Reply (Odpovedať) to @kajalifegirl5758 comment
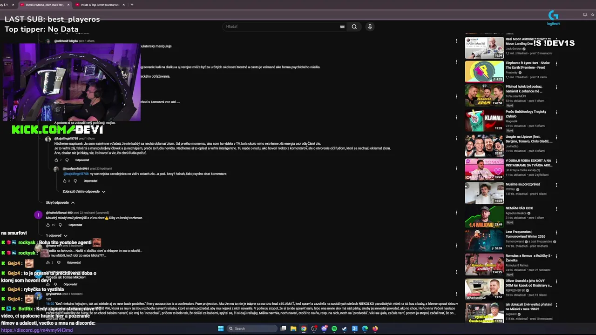The image size is (596, 335). 82,160
